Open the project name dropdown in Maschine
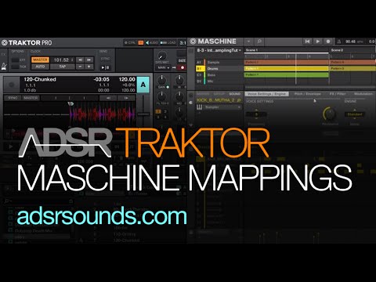 (x=219, y=50)
